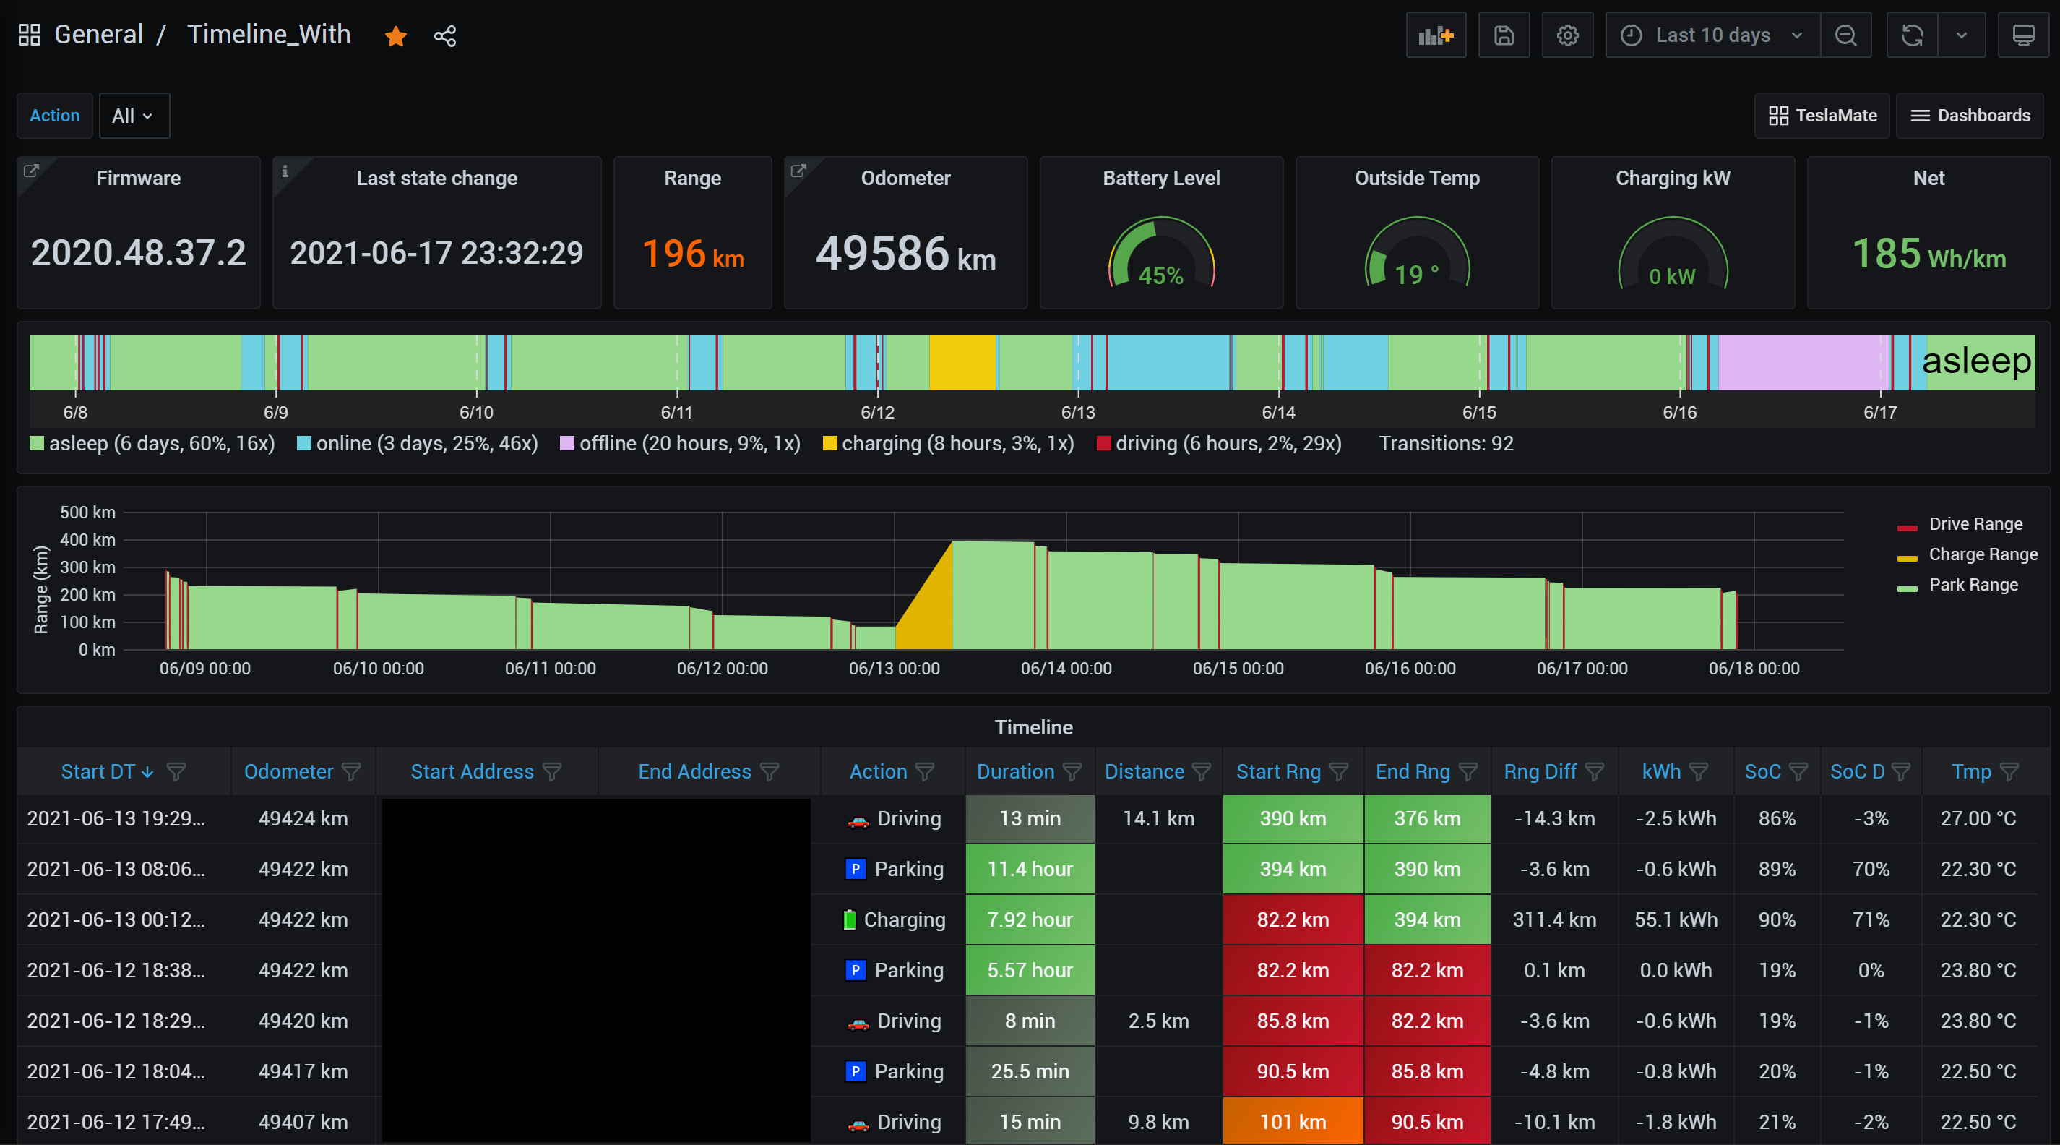The image size is (2060, 1145).
Task: Open the Odometer panel external link
Action: coord(801,171)
